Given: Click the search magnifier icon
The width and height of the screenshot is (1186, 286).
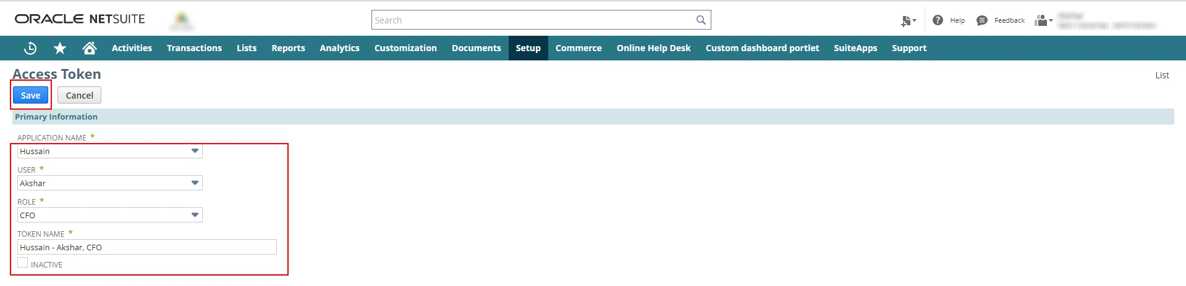Looking at the screenshot, I should coord(701,20).
